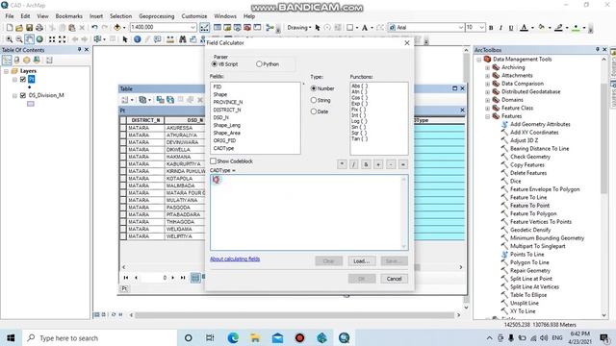The image size is (616, 346).
Task: Collapse the Features toolset
Action: (x=488, y=116)
